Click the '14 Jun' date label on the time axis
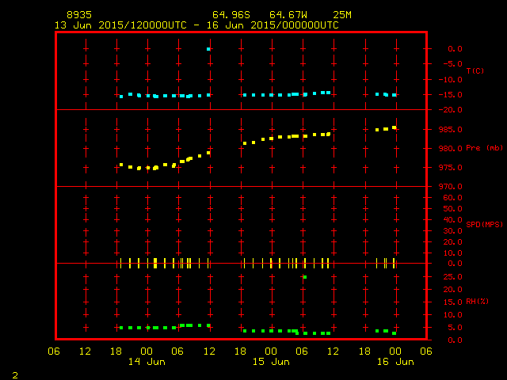Screen dimensions: 507x380 147,362
